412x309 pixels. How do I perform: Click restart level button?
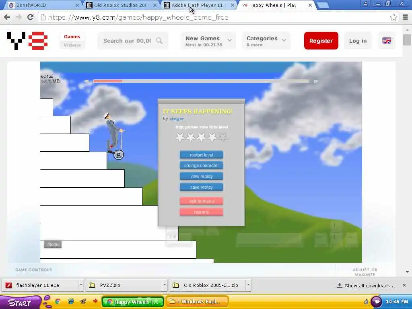tap(202, 155)
